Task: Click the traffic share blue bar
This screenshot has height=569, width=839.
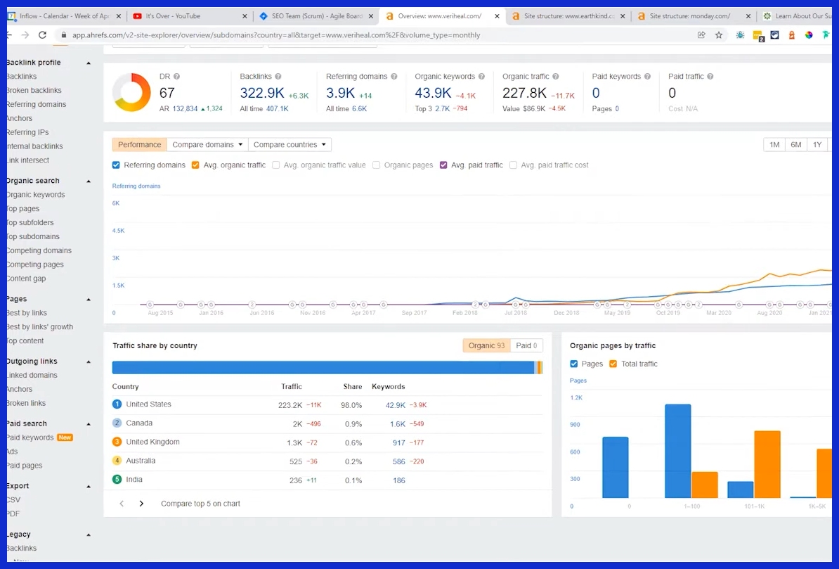Action: (x=323, y=368)
